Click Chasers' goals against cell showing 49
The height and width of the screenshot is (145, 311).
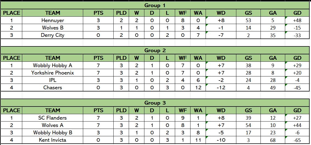coord(273,88)
